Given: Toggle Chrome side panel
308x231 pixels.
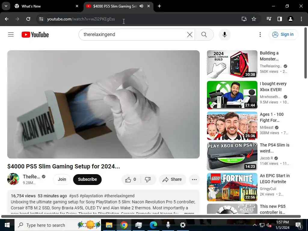Looking at the screenshot, I should pyautogui.click(x=280, y=19).
